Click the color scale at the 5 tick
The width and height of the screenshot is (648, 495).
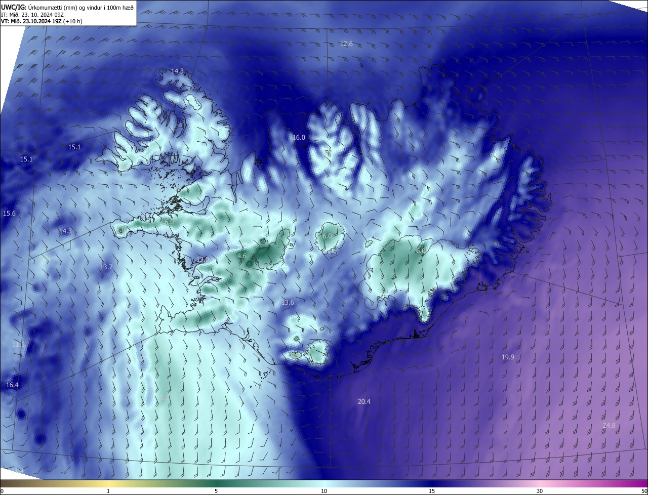point(216,491)
